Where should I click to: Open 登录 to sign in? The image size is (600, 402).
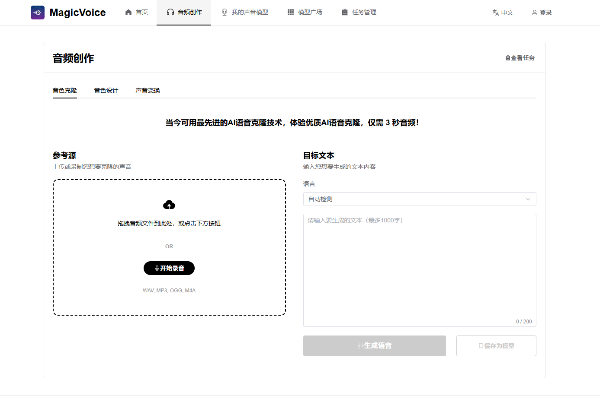542,13
